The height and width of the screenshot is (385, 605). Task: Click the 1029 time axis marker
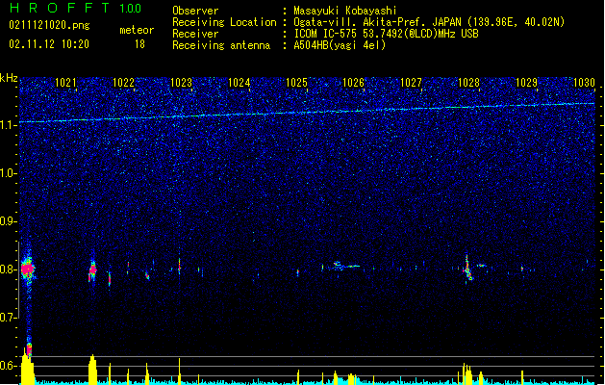[526, 82]
